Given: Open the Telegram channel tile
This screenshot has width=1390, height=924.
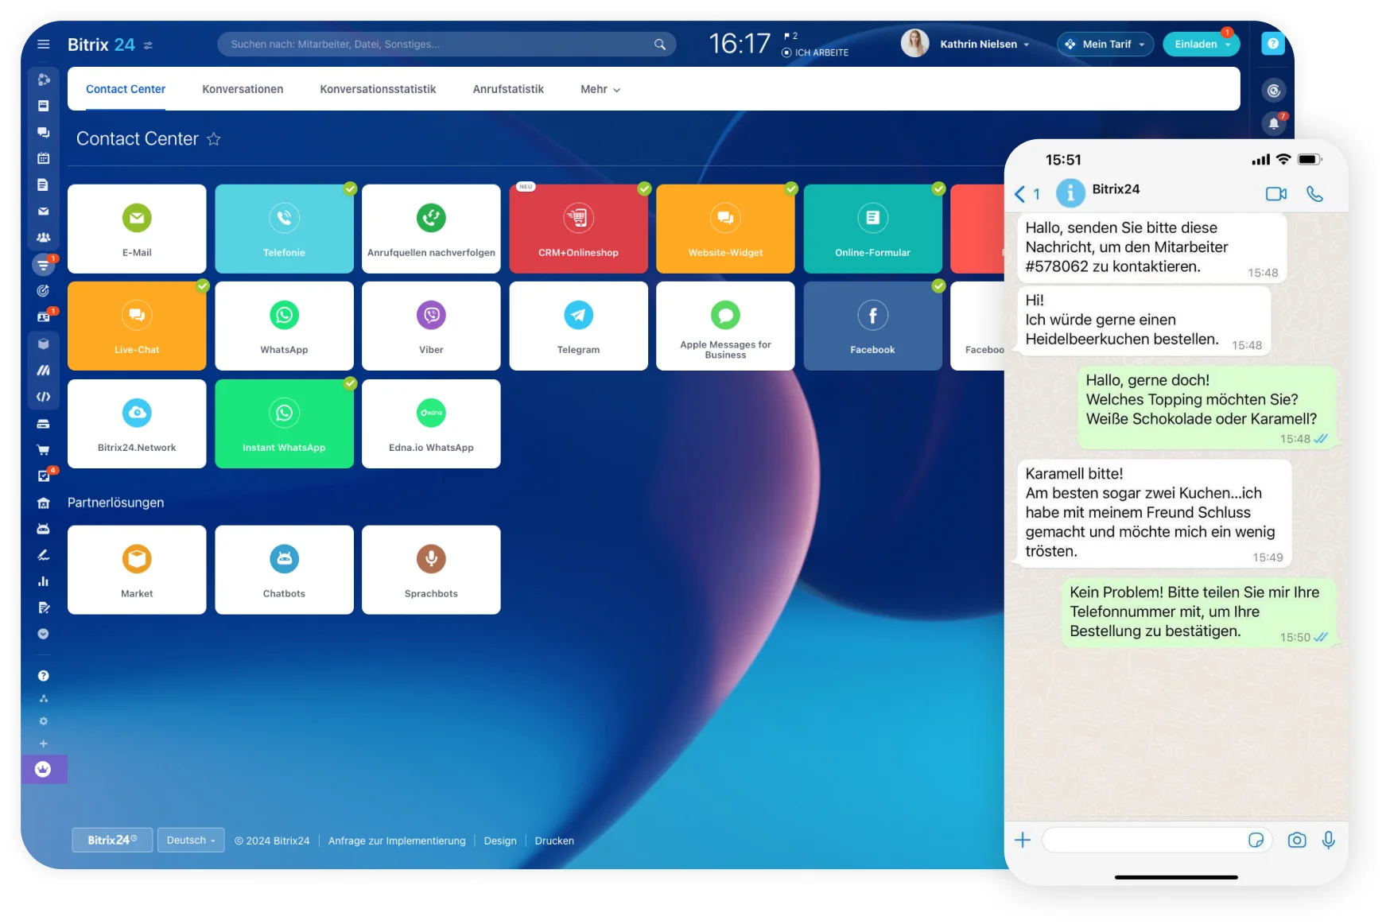Looking at the screenshot, I should (578, 326).
